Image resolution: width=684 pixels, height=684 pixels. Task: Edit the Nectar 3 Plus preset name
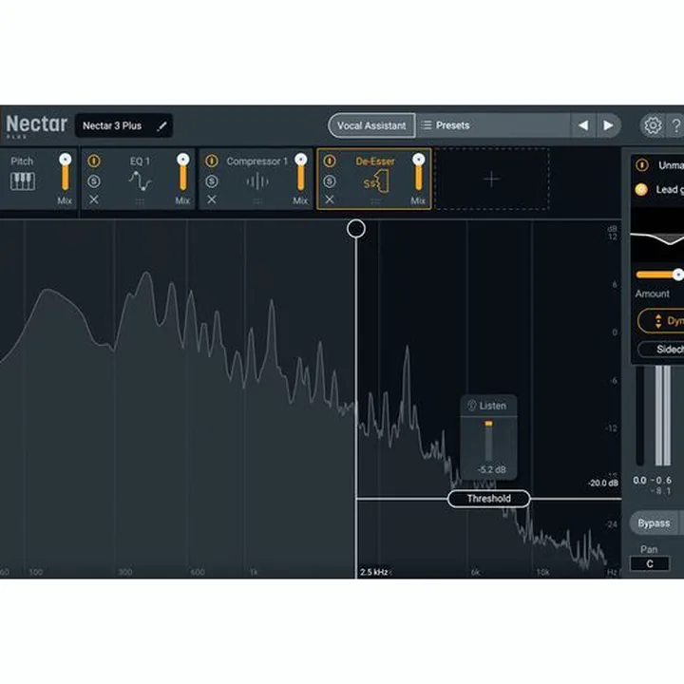coord(161,126)
